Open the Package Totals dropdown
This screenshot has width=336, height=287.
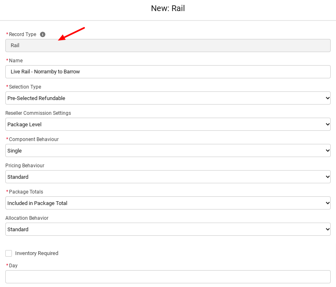click(168, 203)
